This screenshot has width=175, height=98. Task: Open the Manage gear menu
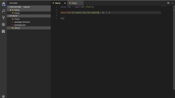click(3, 96)
